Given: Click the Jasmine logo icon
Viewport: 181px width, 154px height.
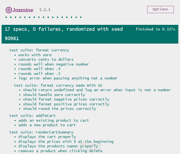Looking at the screenshot, I should pyautogui.click(x=9, y=10).
